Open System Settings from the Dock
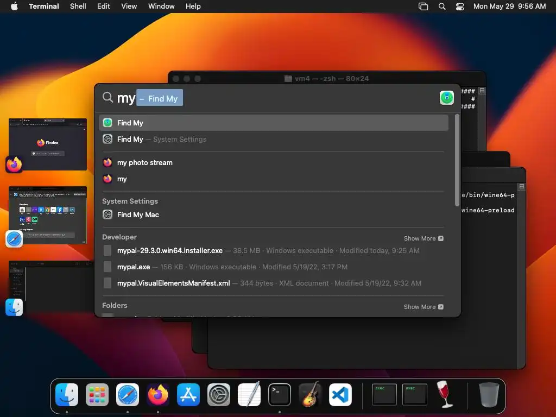The width and height of the screenshot is (556, 417). (x=219, y=395)
